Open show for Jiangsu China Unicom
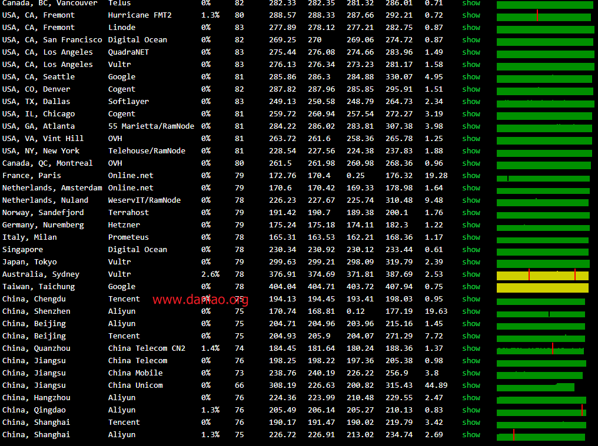598x446 pixels. (x=471, y=385)
